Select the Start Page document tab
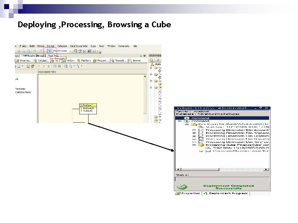 pyautogui.click(x=53, y=56)
